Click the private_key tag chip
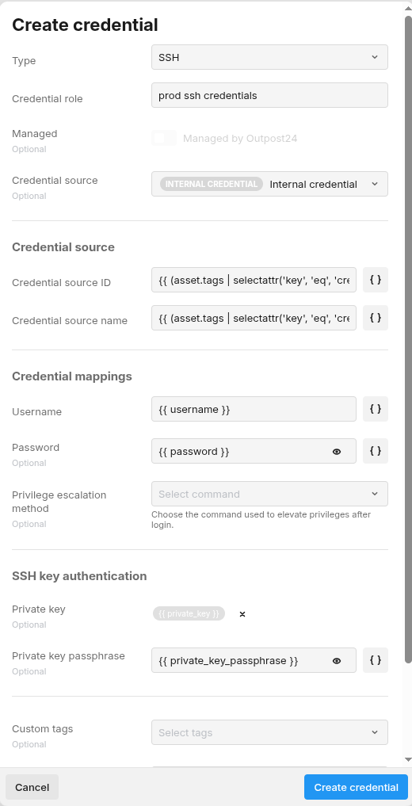The width and height of the screenshot is (412, 806). [189, 613]
